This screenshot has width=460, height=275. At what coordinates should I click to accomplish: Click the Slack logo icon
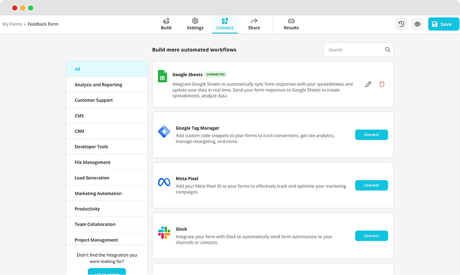tap(164, 233)
